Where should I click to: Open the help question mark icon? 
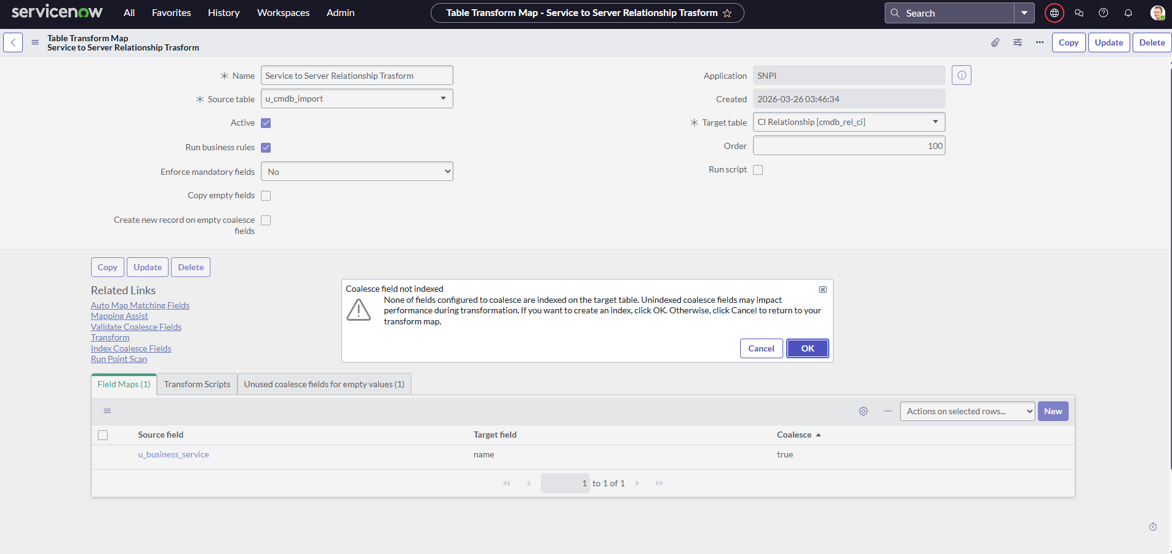tap(1104, 13)
